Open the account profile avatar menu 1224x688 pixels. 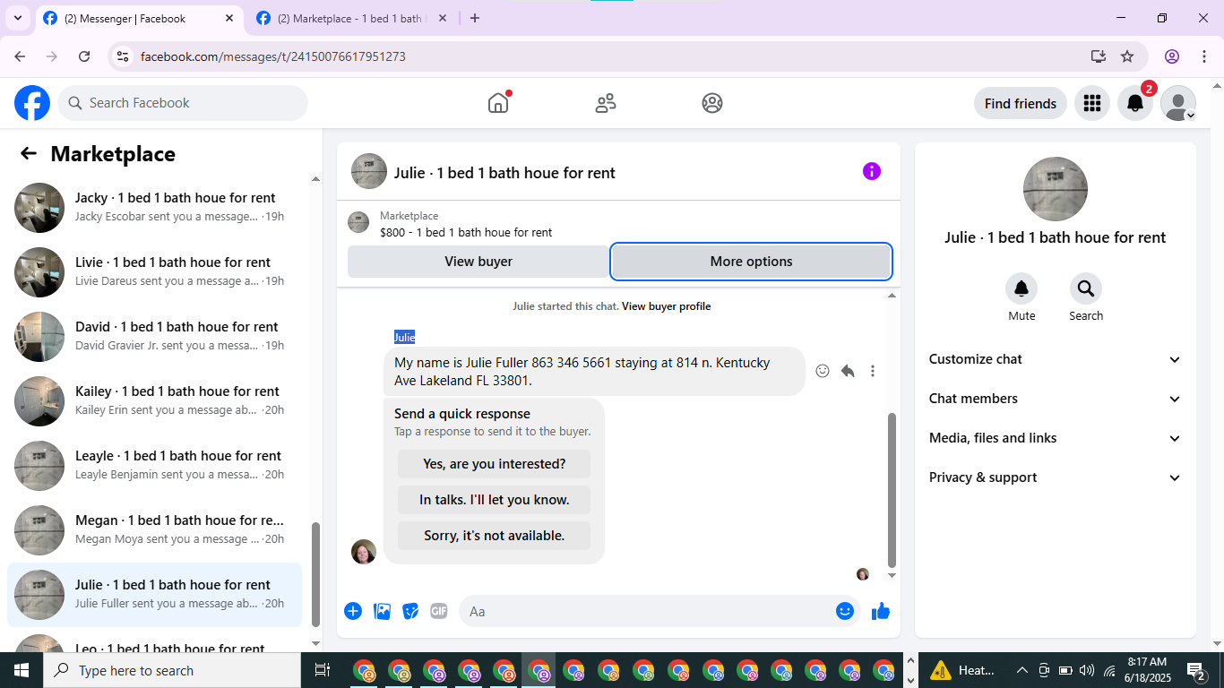pyautogui.click(x=1178, y=103)
